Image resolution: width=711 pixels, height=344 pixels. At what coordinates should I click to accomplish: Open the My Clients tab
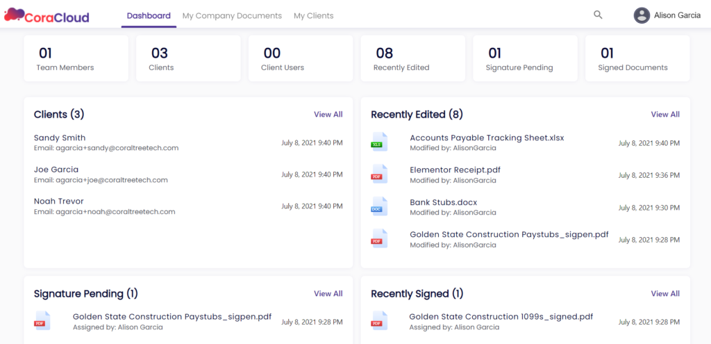click(313, 15)
